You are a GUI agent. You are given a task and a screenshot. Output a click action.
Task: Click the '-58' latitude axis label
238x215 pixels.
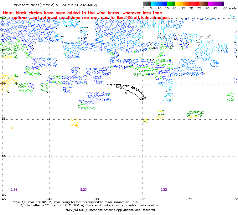3,156
